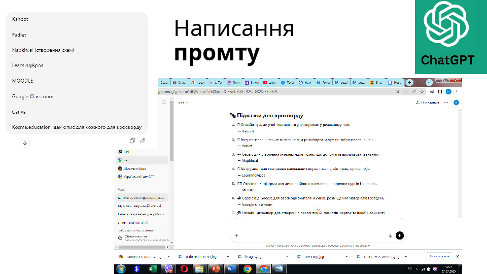Click the blue K profile avatar in Chrome toolbar
487x274 pixels.
[448, 92]
